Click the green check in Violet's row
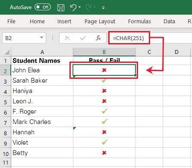 click(x=104, y=142)
